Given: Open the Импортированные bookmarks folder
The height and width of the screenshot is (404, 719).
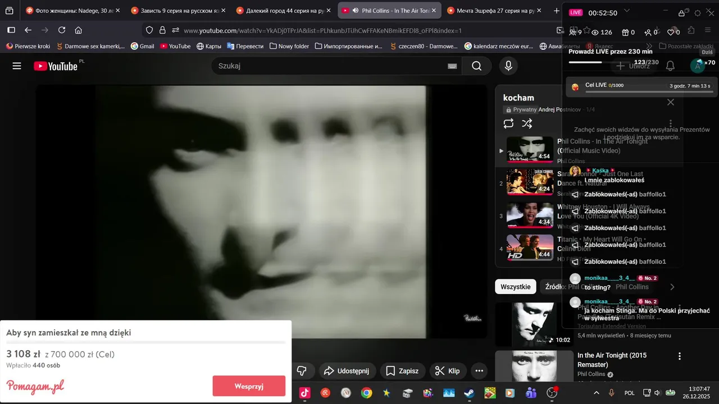Looking at the screenshot, I should (348, 46).
